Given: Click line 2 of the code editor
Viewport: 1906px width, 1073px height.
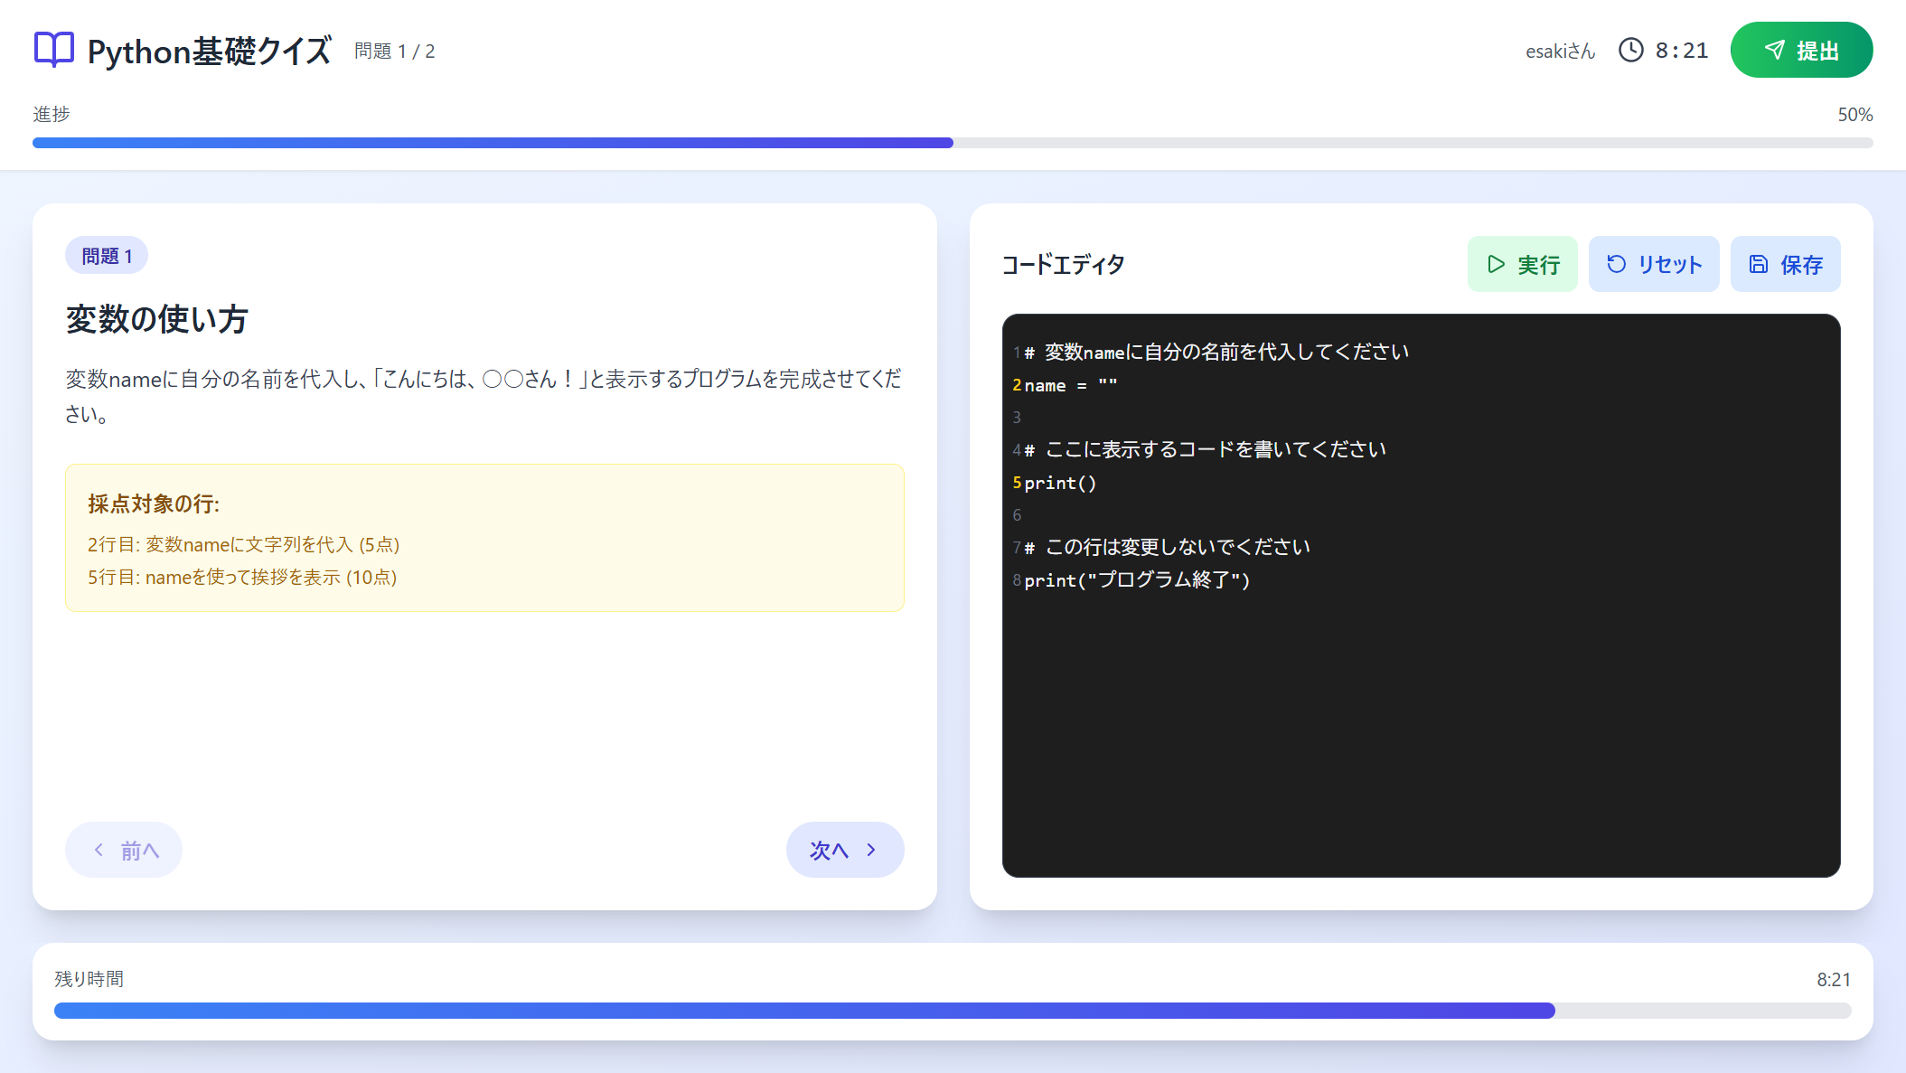Looking at the screenshot, I should click(1071, 385).
